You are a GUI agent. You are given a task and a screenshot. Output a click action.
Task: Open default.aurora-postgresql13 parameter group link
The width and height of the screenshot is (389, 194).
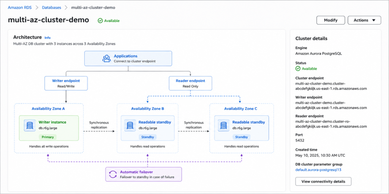tap(319, 170)
